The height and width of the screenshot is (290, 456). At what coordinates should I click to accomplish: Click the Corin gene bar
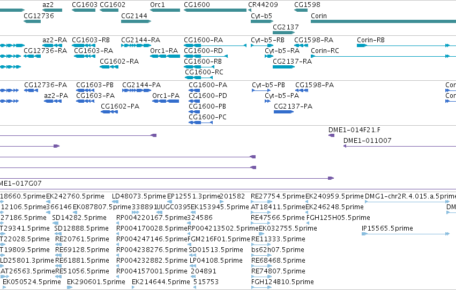pos(383,21)
